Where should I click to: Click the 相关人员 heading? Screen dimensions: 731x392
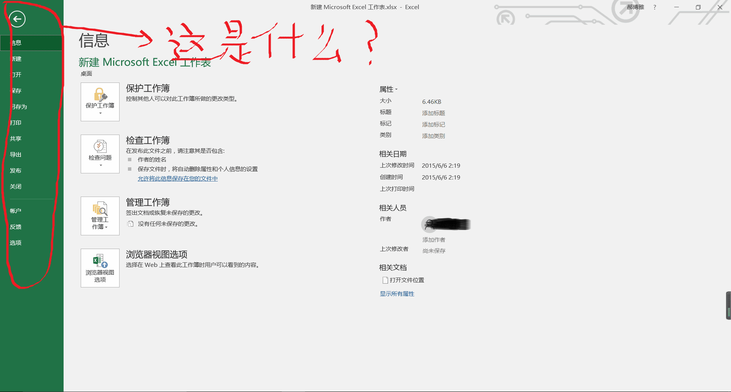pos(393,208)
